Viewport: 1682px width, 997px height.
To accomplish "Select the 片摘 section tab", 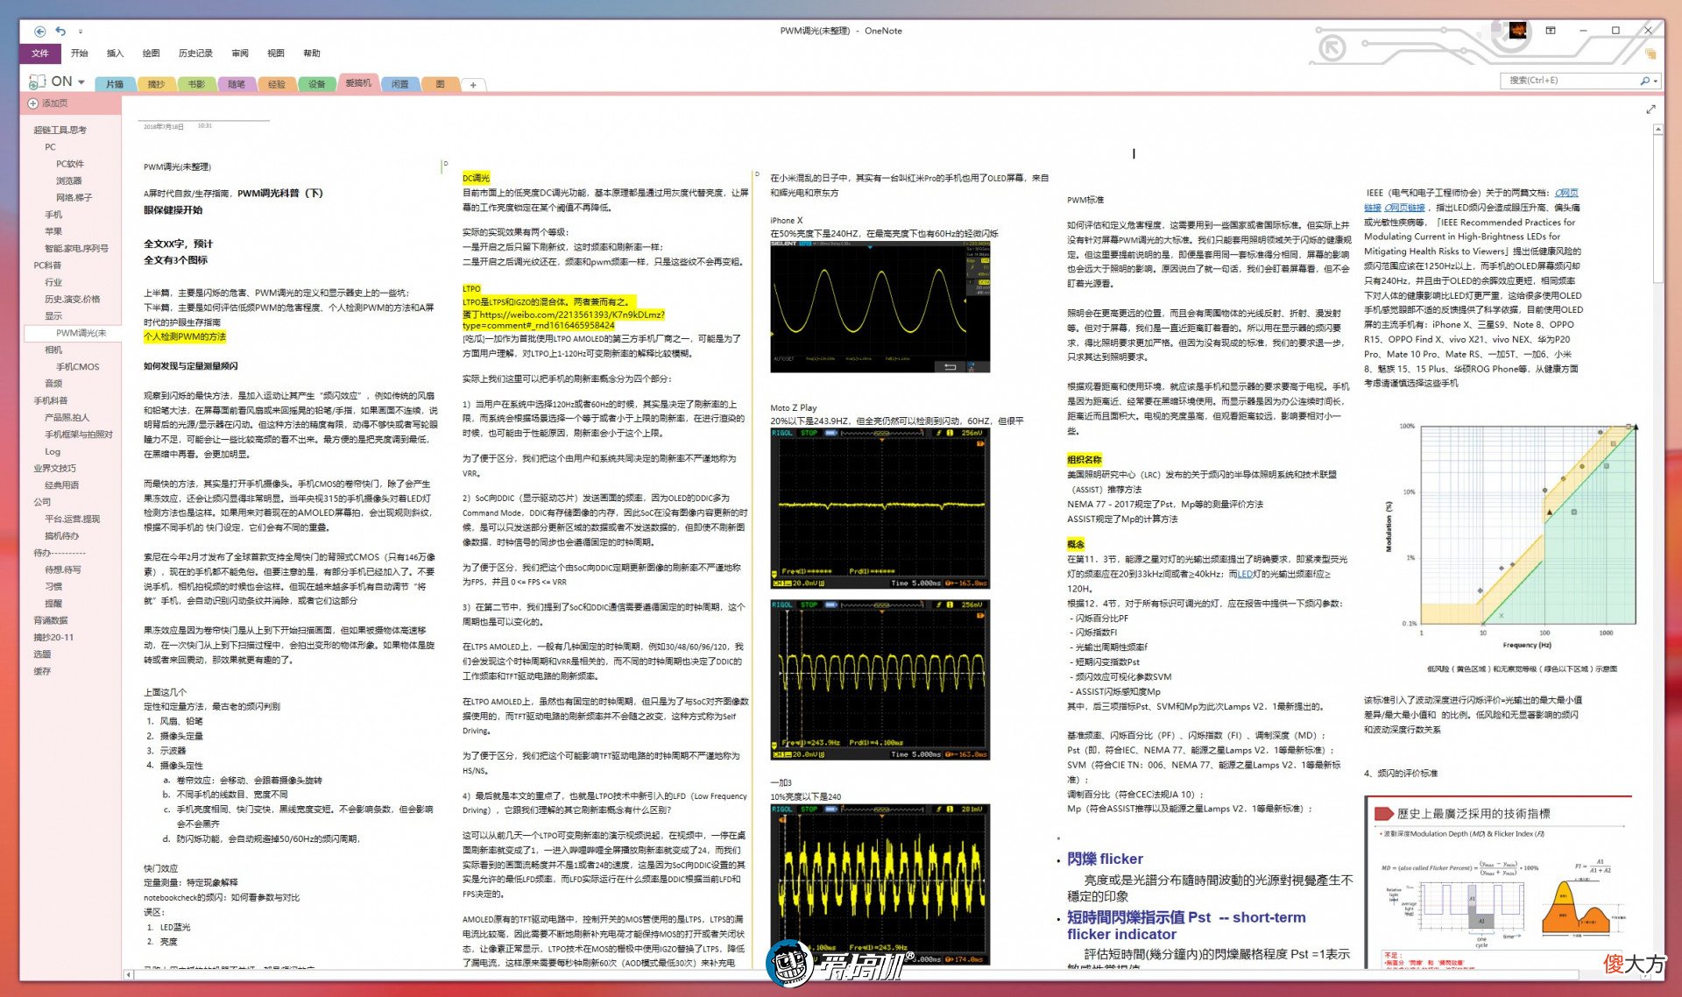I will [115, 84].
